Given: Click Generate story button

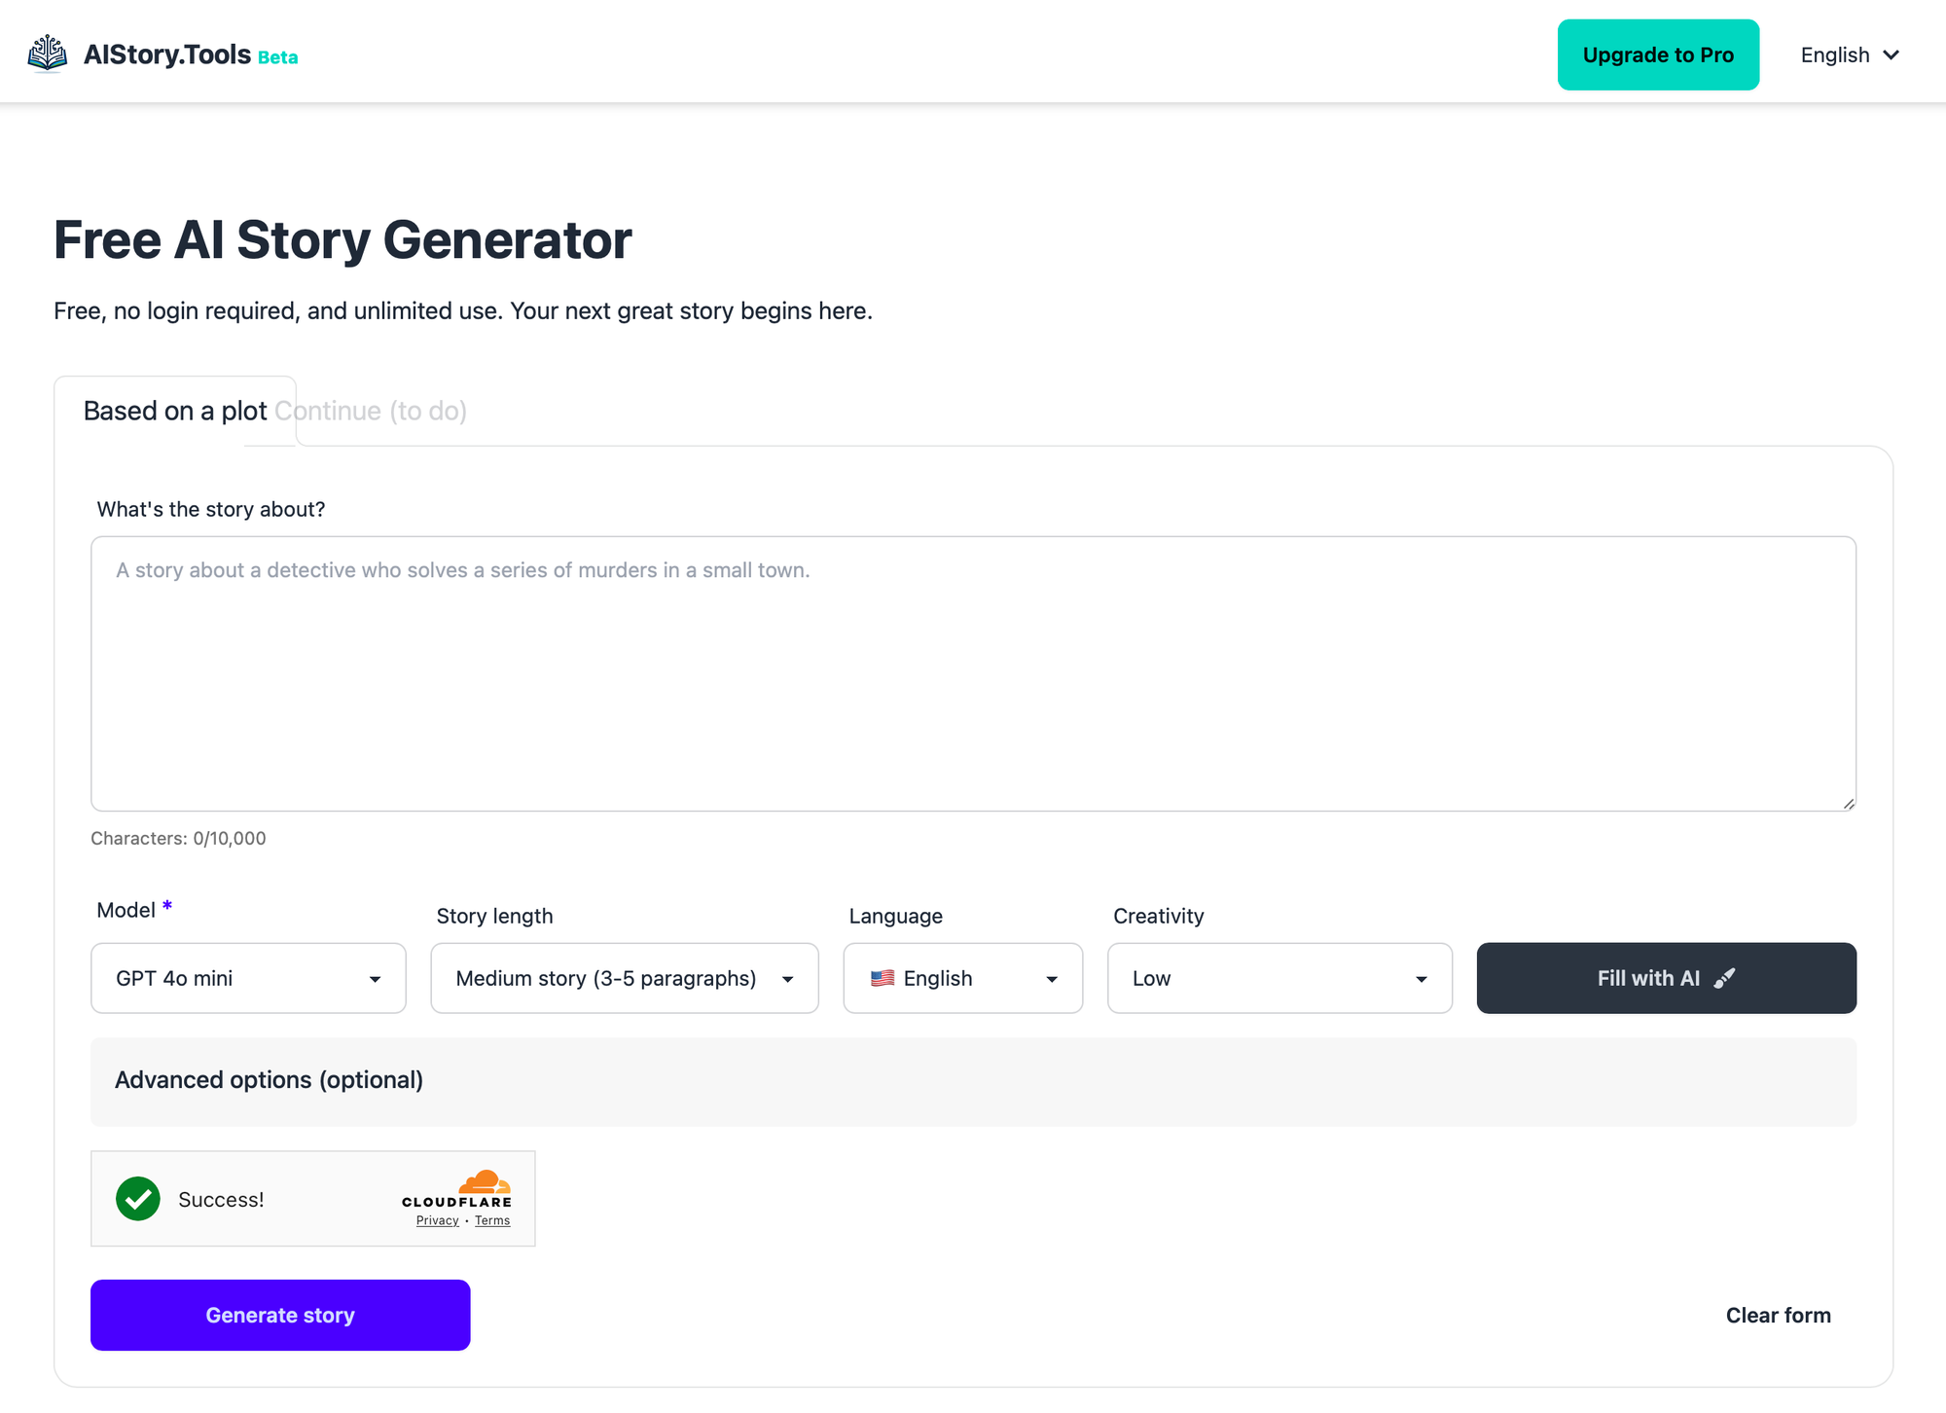Looking at the screenshot, I should point(279,1315).
